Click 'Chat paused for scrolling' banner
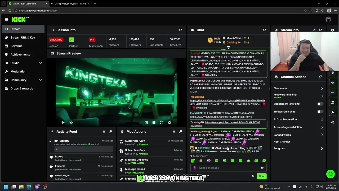The image size is (339, 191). coord(228,148)
